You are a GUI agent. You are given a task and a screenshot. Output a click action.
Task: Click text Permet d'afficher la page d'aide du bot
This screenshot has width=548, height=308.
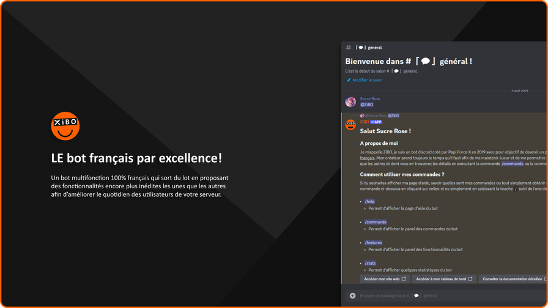[x=403, y=208]
